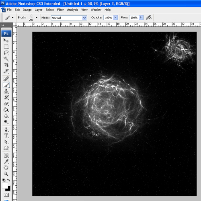Open the Flow slider arrow

coord(141,18)
